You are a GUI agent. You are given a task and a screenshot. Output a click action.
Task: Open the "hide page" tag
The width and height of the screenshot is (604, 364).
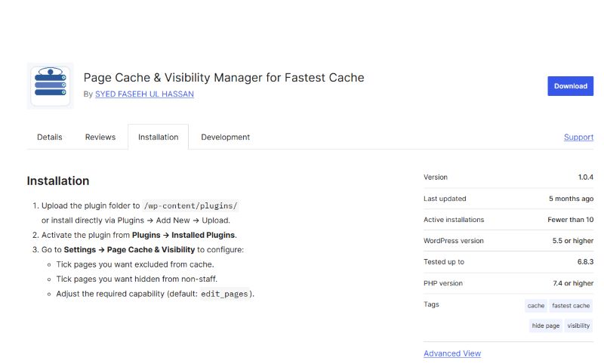point(546,325)
